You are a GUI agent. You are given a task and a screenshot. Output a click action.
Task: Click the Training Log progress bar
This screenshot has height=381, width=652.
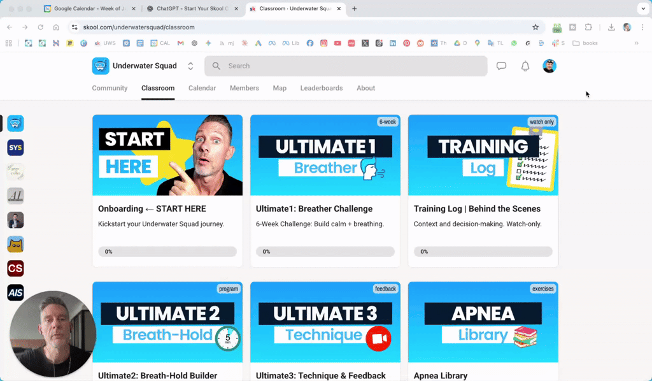coord(483,252)
